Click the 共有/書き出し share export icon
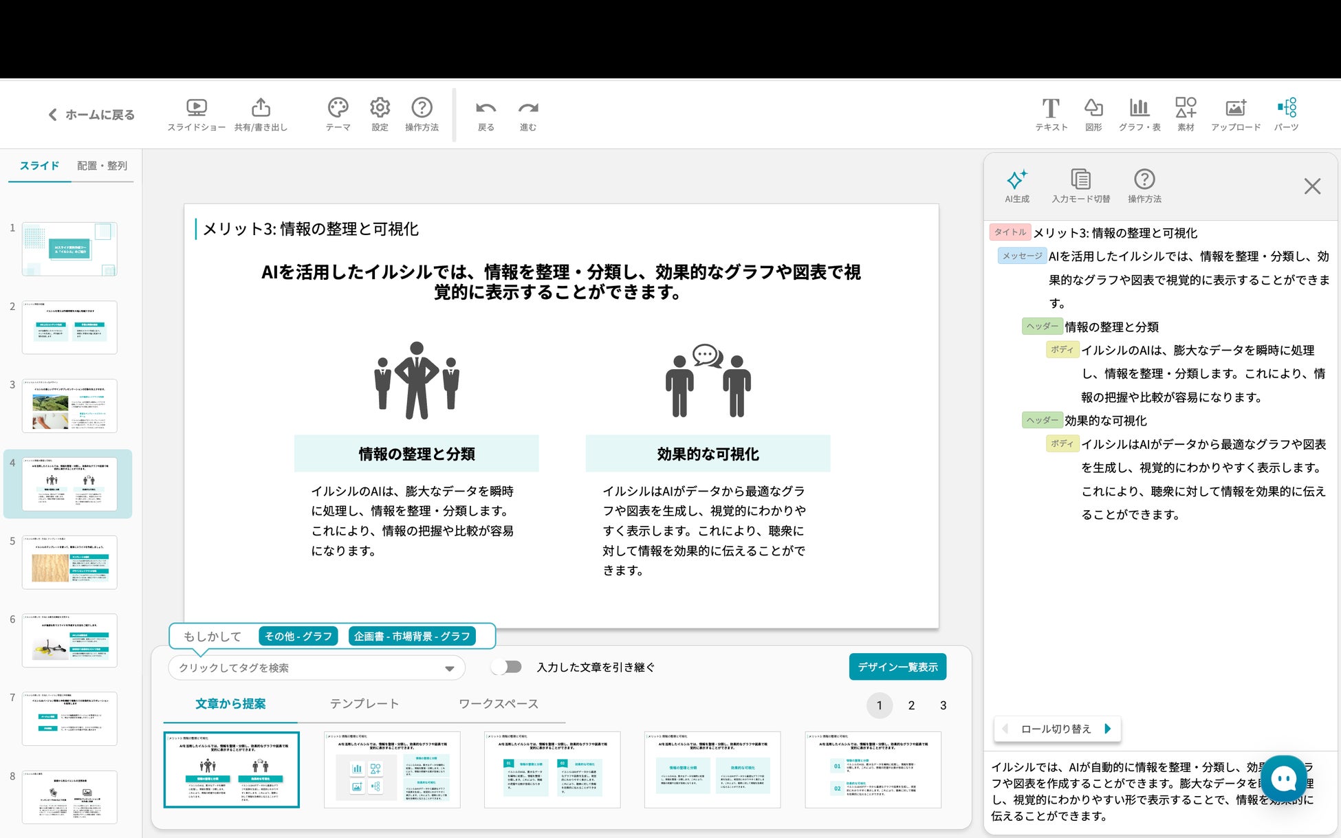The height and width of the screenshot is (838, 1341). click(x=261, y=108)
